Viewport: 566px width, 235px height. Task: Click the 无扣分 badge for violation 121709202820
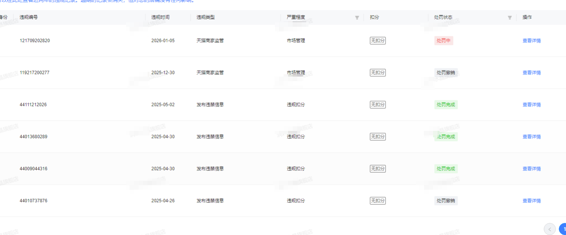378,41
